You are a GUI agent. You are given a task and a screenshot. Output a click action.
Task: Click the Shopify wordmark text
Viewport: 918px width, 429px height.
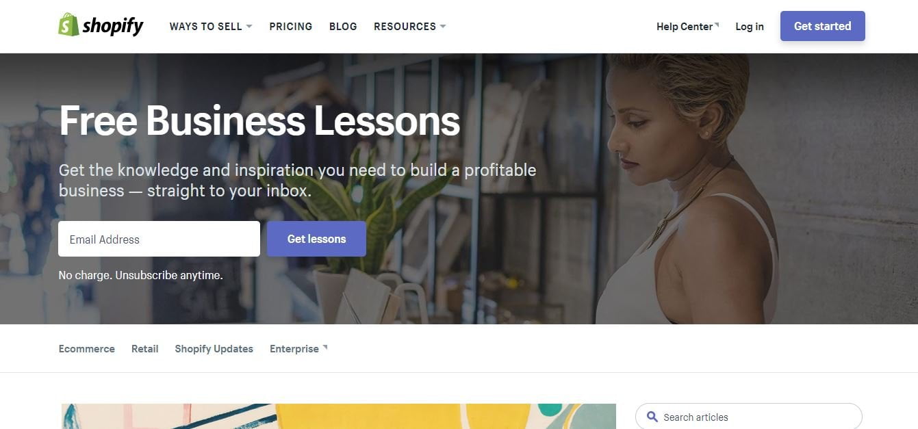[113, 26]
